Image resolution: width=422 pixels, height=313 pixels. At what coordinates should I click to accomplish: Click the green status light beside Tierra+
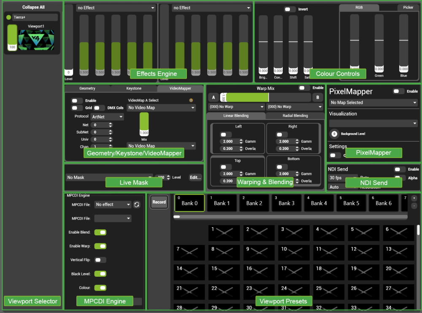pos(8,17)
